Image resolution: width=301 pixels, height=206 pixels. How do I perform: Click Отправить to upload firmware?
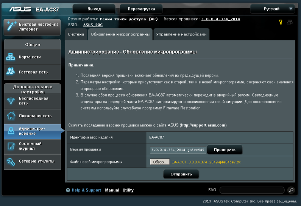point(181,174)
